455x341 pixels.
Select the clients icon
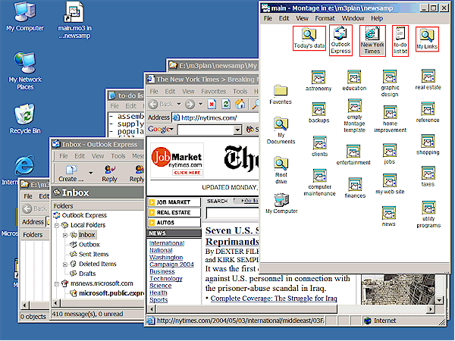tap(319, 146)
